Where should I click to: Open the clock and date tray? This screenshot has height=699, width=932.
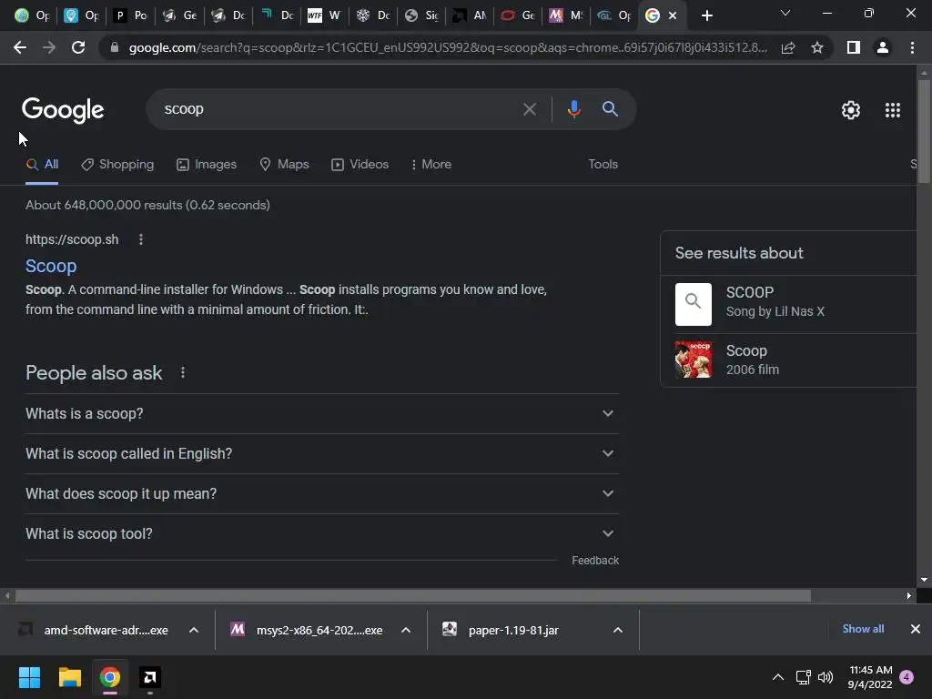coord(870,677)
